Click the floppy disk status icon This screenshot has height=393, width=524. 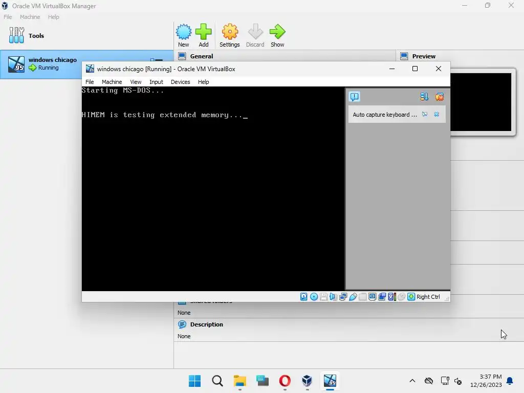(323, 297)
